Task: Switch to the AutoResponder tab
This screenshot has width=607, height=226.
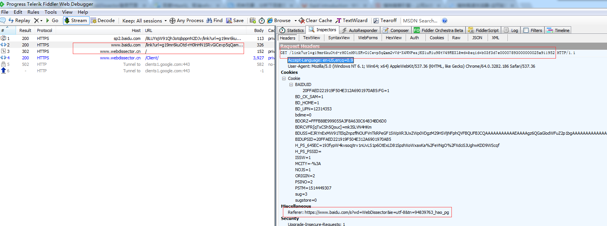Action: (360, 30)
